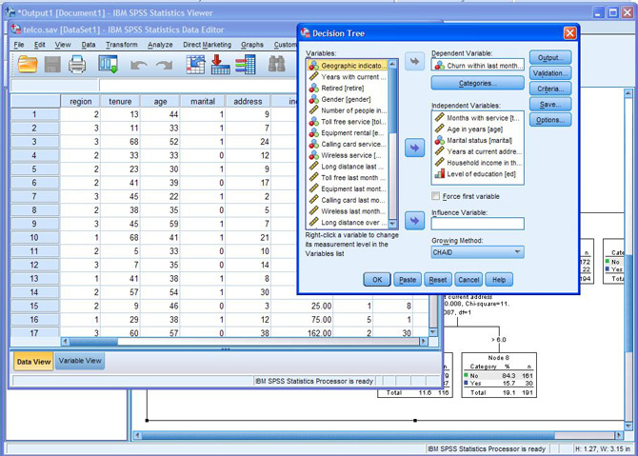
Task: Click the Open data document folder icon
Action: click(28, 65)
